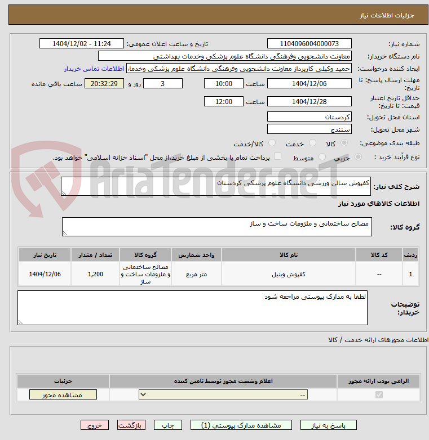Click the شماره نیاز number field
The height and width of the screenshot is (440, 429).
click(x=309, y=43)
